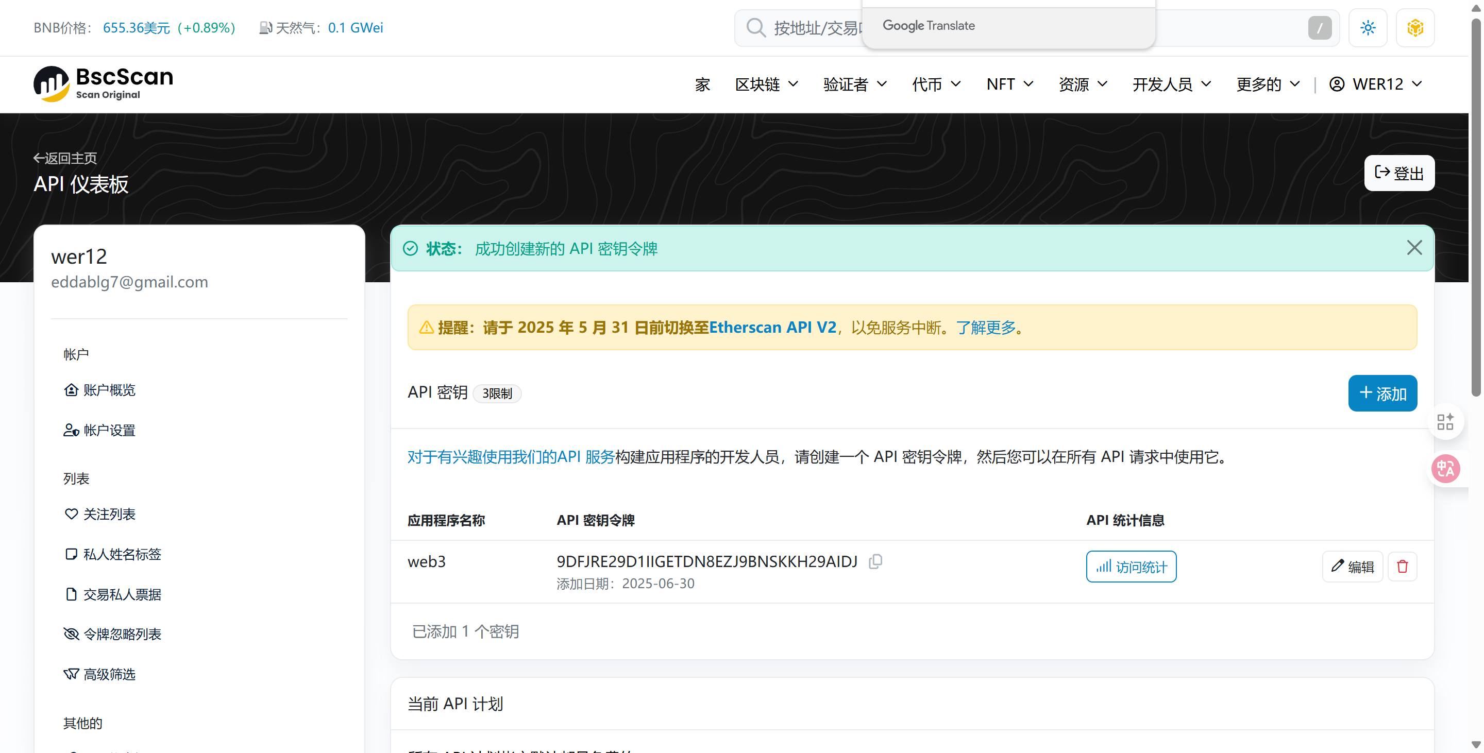This screenshot has height=753, width=1484.
Task: Click the floating widget icon on right edge
Action: coord(1446,421)
